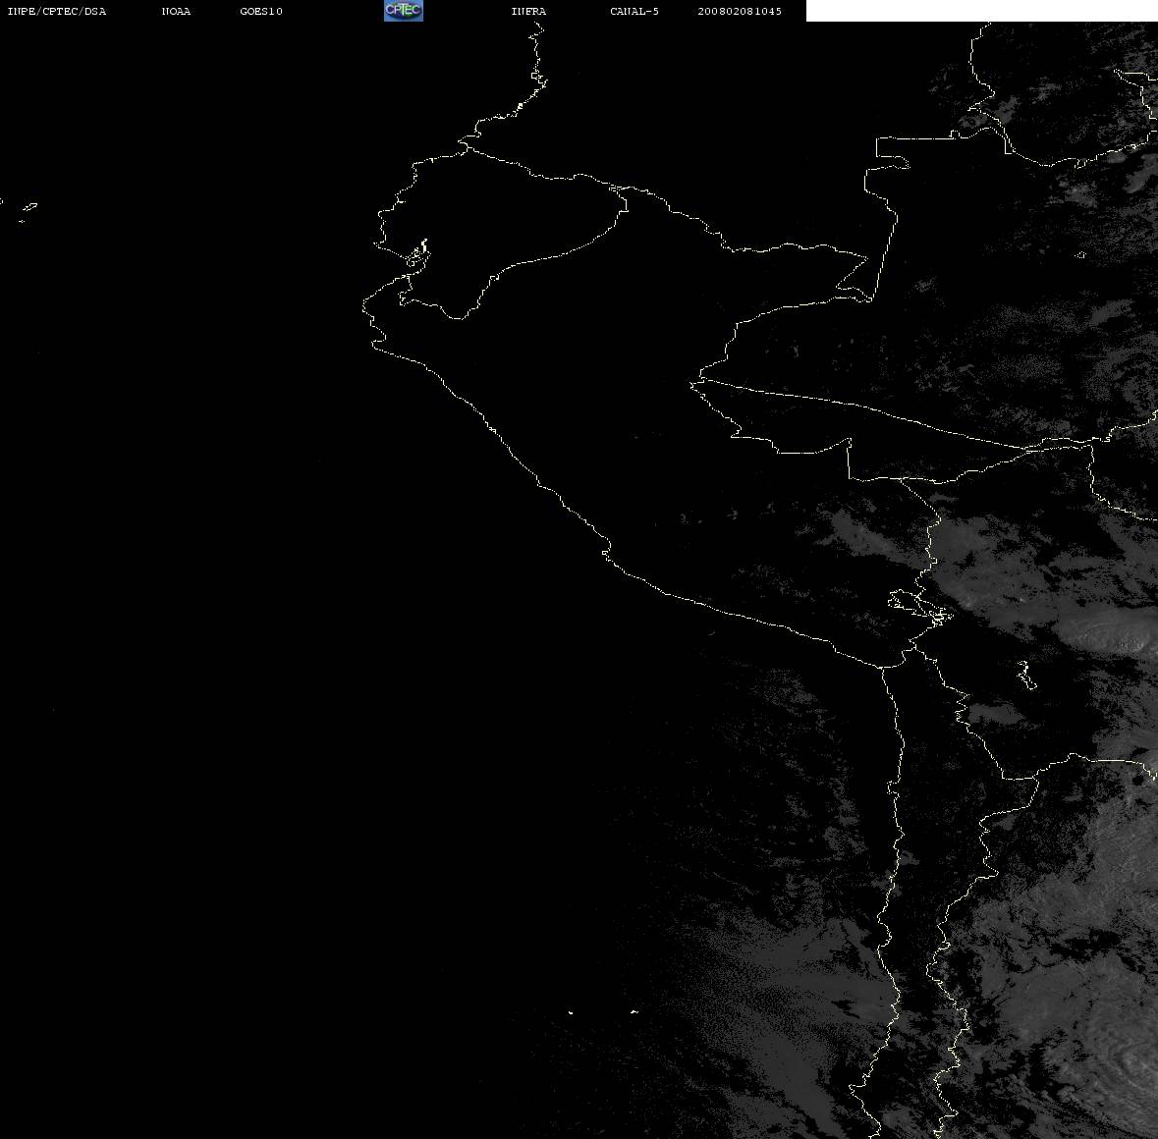
Task: Click the NOAA label in header
Action: click(176, 11)
